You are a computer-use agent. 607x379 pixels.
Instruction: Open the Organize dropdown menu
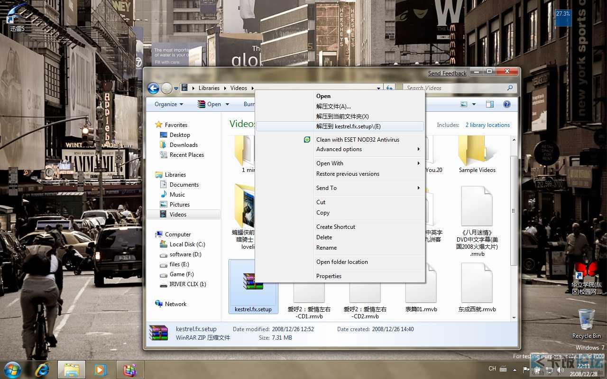[x=168, y=104]
